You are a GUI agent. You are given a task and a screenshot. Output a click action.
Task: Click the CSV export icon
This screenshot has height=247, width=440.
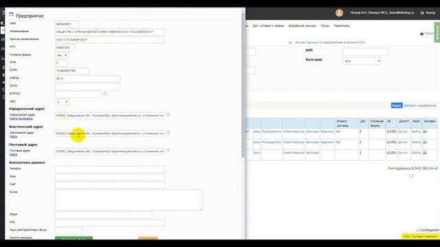pos(290,43)
